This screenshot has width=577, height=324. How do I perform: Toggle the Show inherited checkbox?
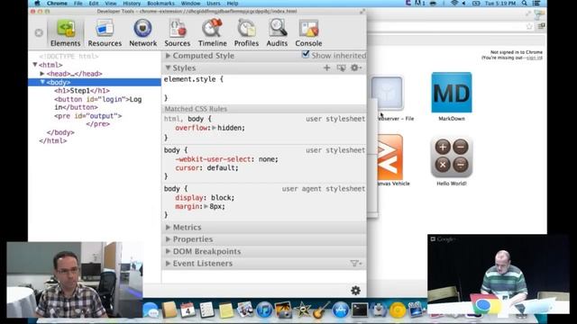click(x=306, y=54)
